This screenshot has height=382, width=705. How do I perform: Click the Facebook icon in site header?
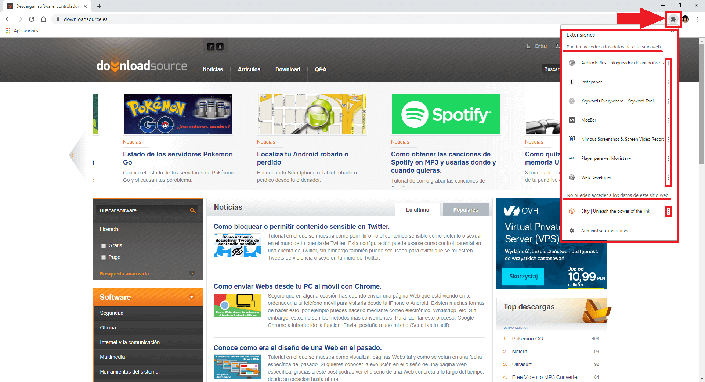click(x=211, y=47)
